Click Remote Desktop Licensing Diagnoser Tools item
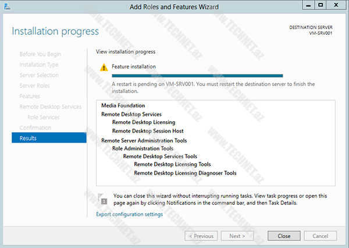This screenshot has width=349, height=248. coord(185,173)
